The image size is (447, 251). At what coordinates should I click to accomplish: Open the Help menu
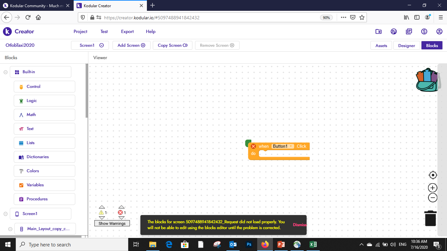coord(151,31)
